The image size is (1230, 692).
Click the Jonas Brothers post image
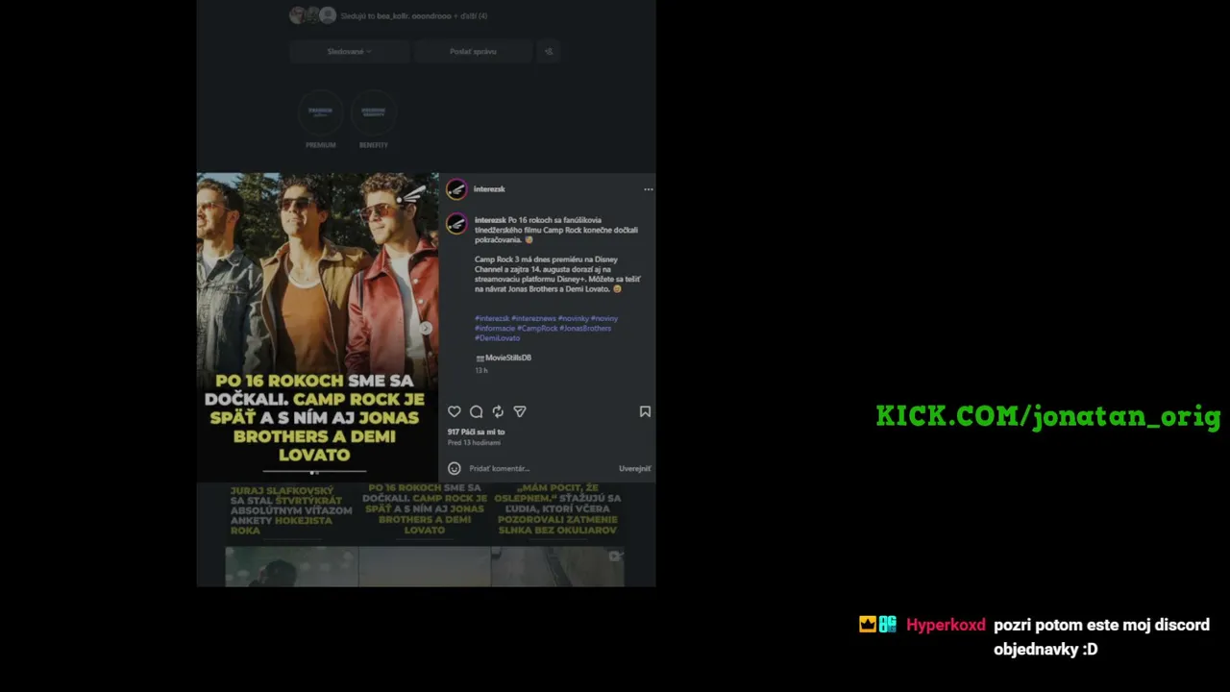click(x=318, y=327)
